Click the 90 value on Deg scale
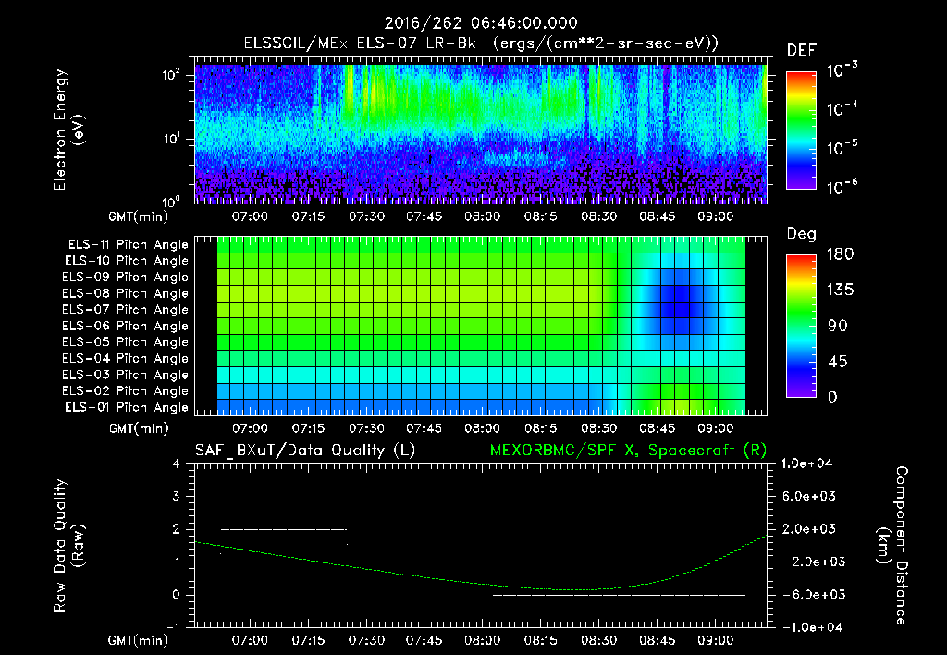Image resolution: width=947 pixels, height=655 pixels. (x=838, y=326)
